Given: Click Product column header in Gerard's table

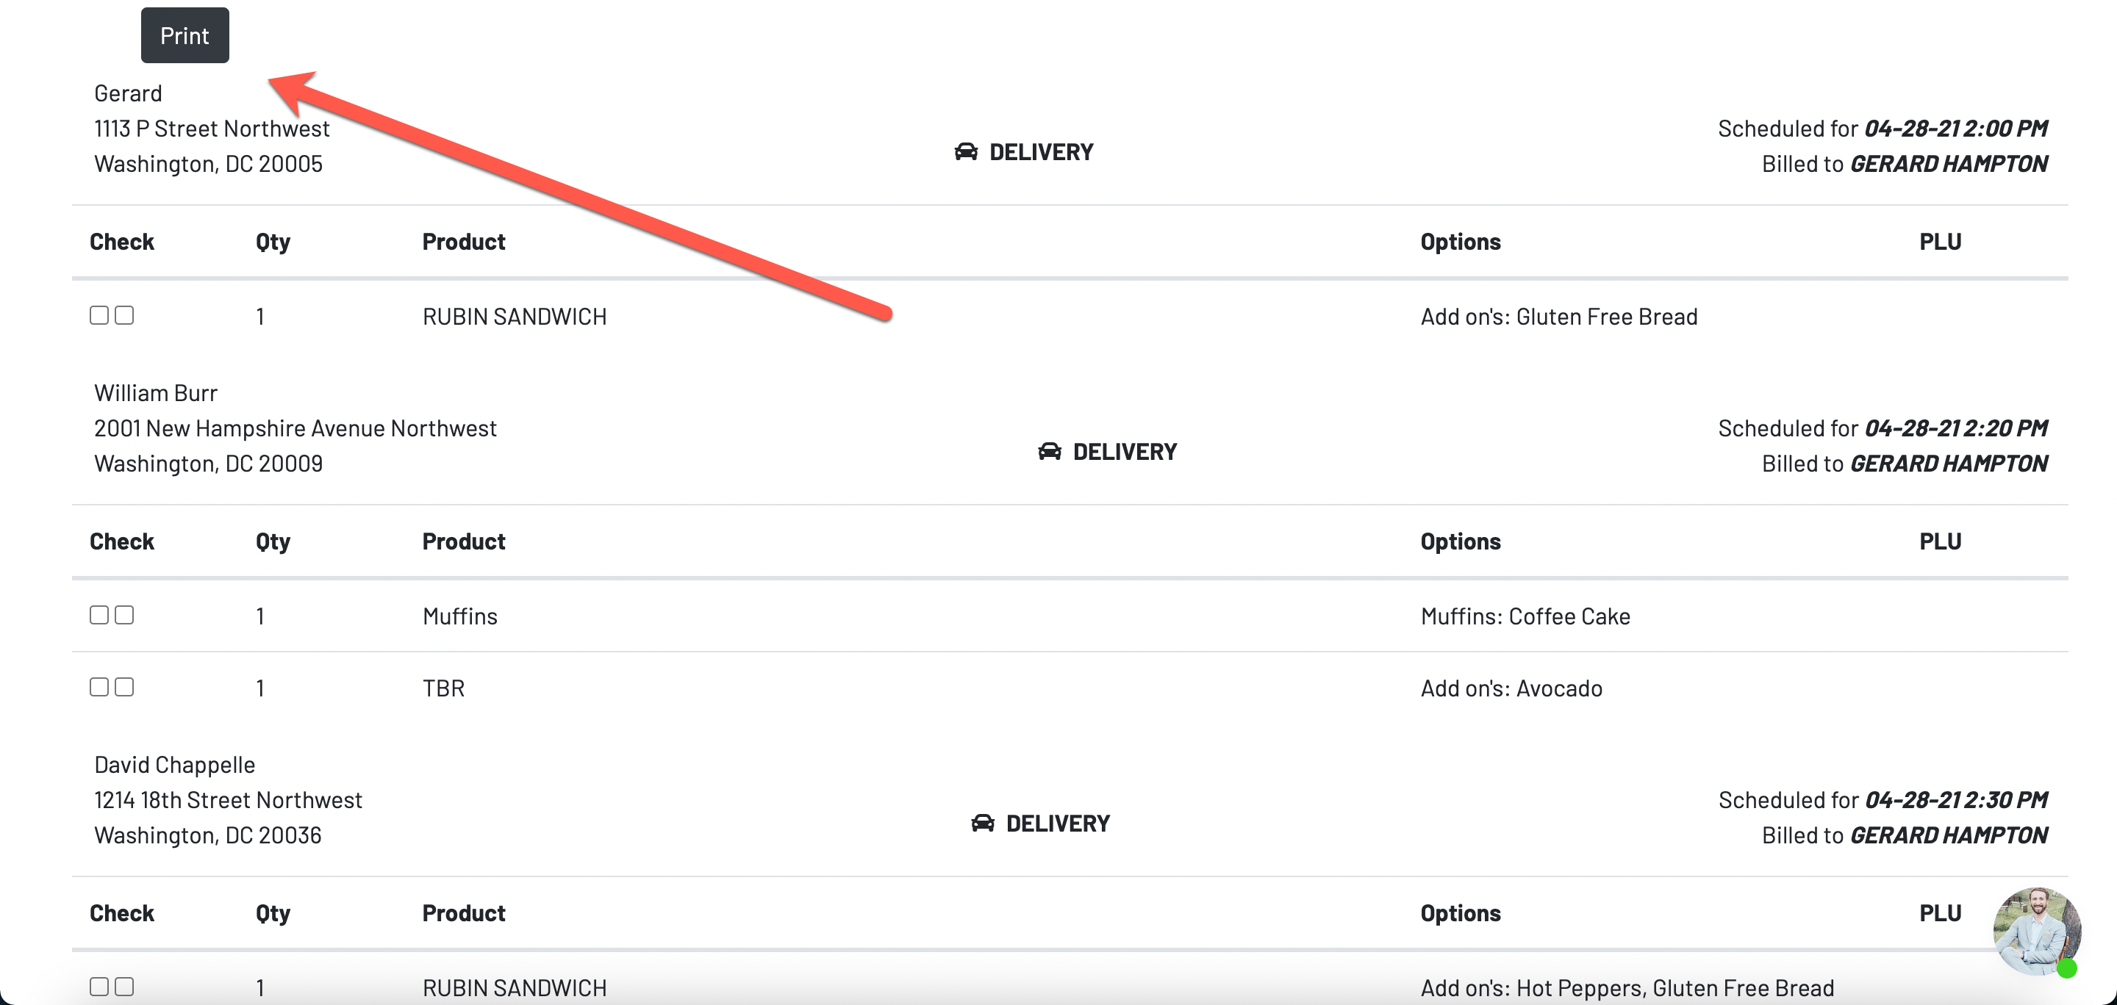Looking at the screenshot, I should tap(464, 242).
